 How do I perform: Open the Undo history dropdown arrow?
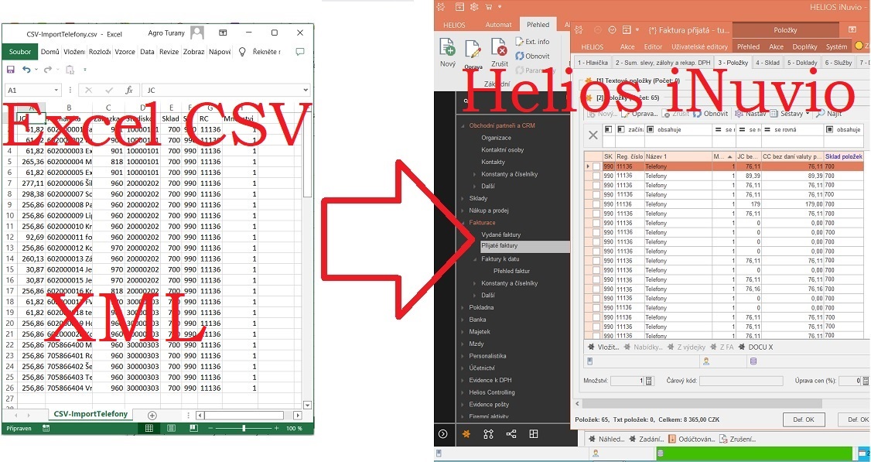click(x=36, y=70)
